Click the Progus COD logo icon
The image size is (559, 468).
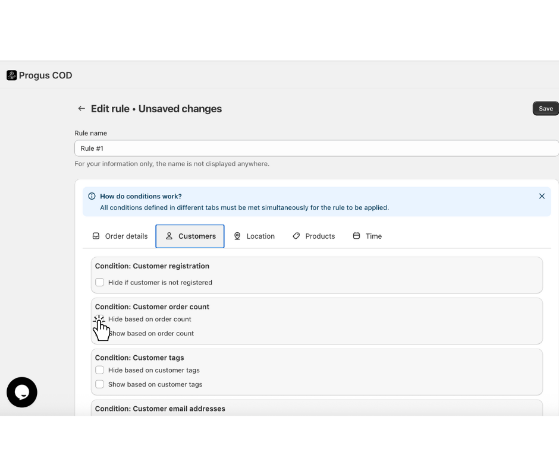click(11, 75)
